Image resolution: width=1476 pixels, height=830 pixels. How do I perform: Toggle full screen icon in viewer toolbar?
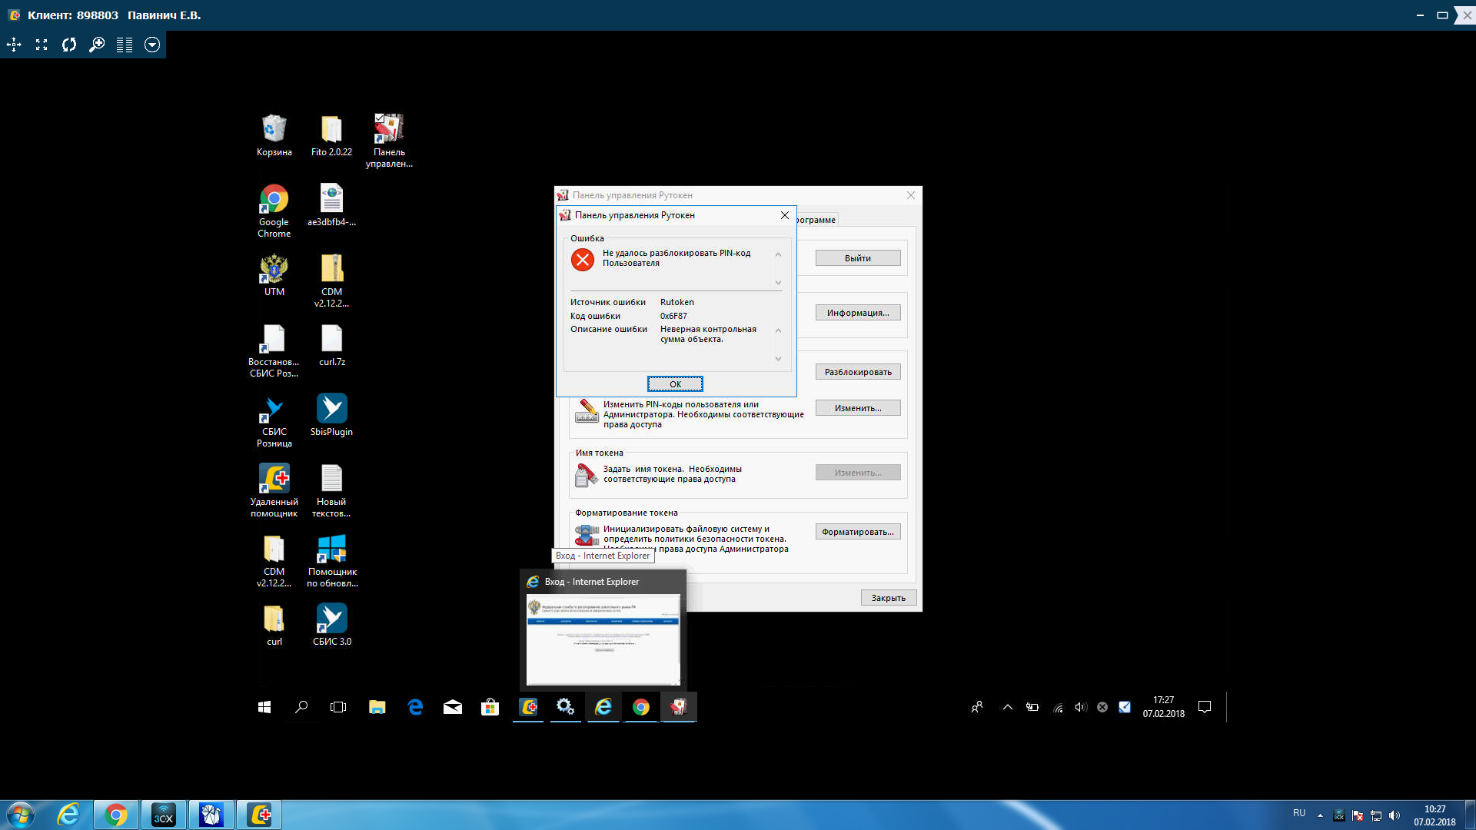pyautogui.click(x=42, y=45)
